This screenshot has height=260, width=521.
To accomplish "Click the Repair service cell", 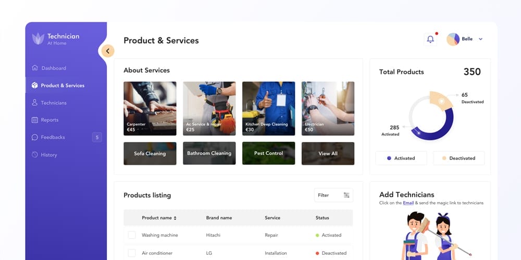I will 271,235.
